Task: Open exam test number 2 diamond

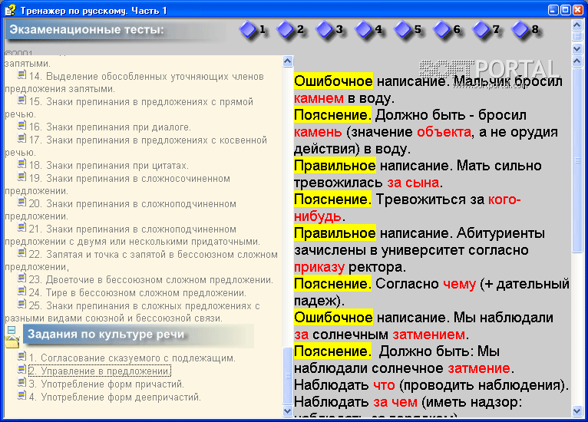Action: point(286,30)
